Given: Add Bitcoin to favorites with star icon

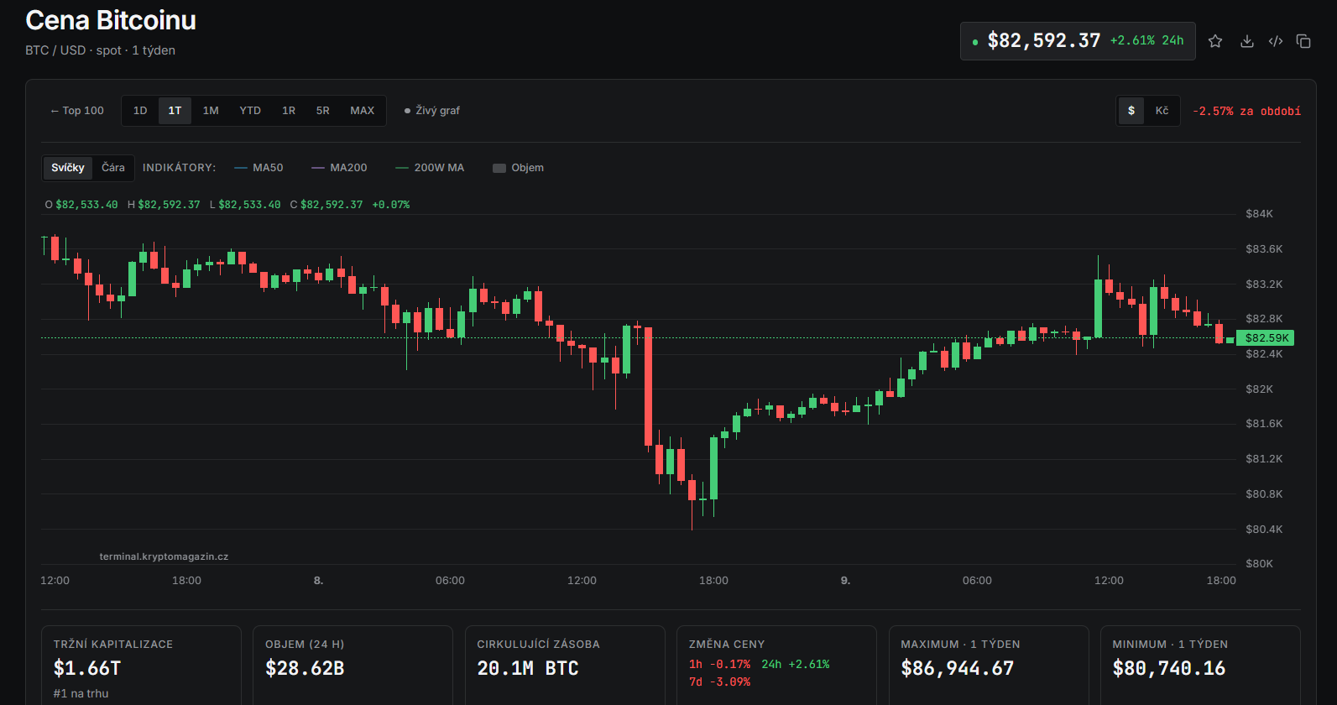Looking at the screenshot, I should point(1215,41).
